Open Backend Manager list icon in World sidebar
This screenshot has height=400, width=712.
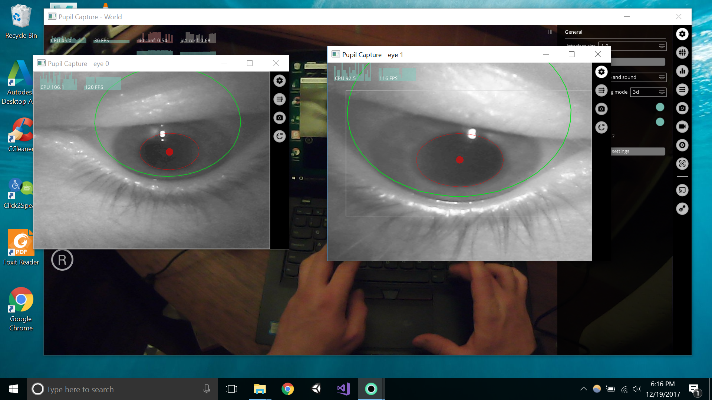(x=682, y=90)
